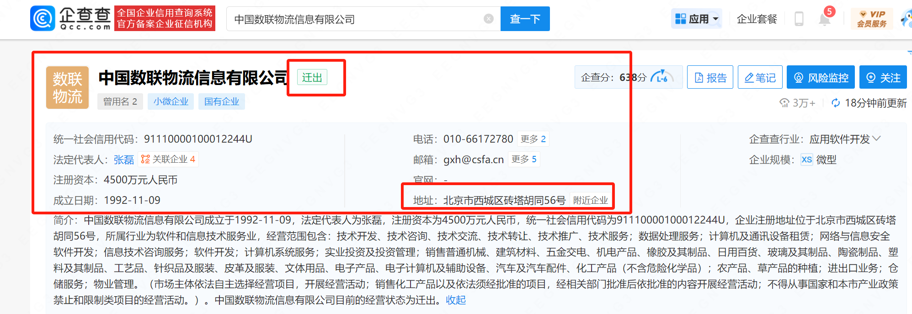Click the XS scale badge
This screenshot has height=314, width=912.
pyautogui.click(x=807, y=160)
